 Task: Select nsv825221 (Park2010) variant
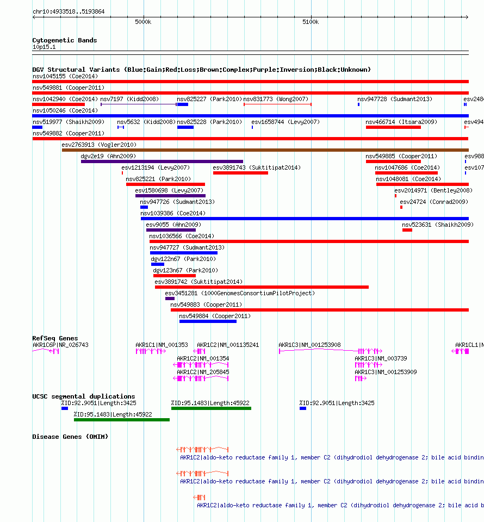click(x=165, y=184)
